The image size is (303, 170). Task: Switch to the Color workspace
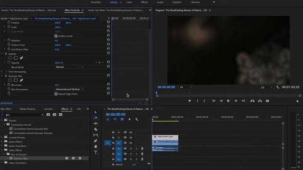click(129, 2)
